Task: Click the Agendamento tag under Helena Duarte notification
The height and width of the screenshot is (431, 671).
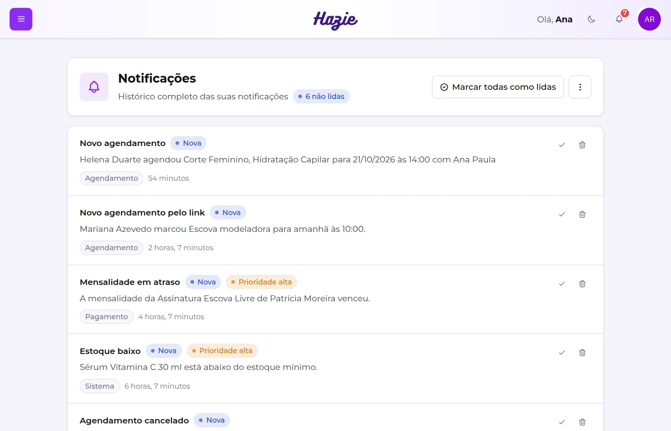Action: pos(111,178)
